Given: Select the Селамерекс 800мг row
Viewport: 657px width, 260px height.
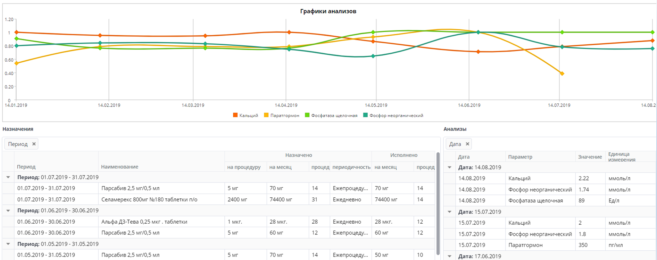Looking at the screenshot, I should click(x=149, y=199).
